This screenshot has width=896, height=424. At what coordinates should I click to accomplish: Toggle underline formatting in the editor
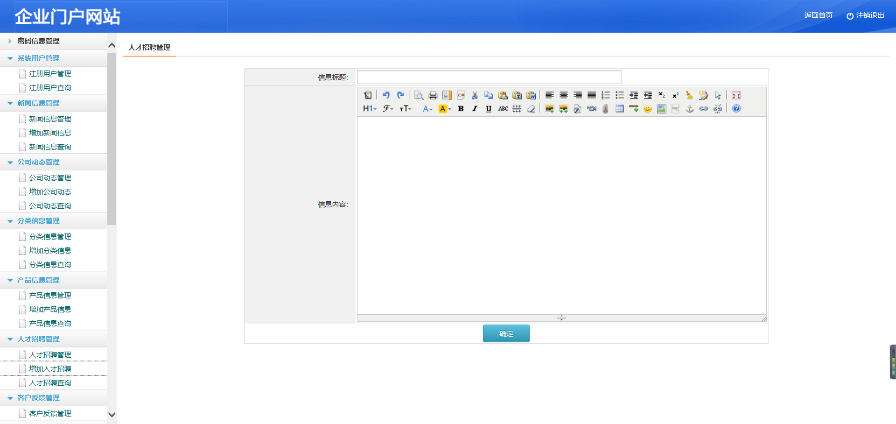pos(489,109)
